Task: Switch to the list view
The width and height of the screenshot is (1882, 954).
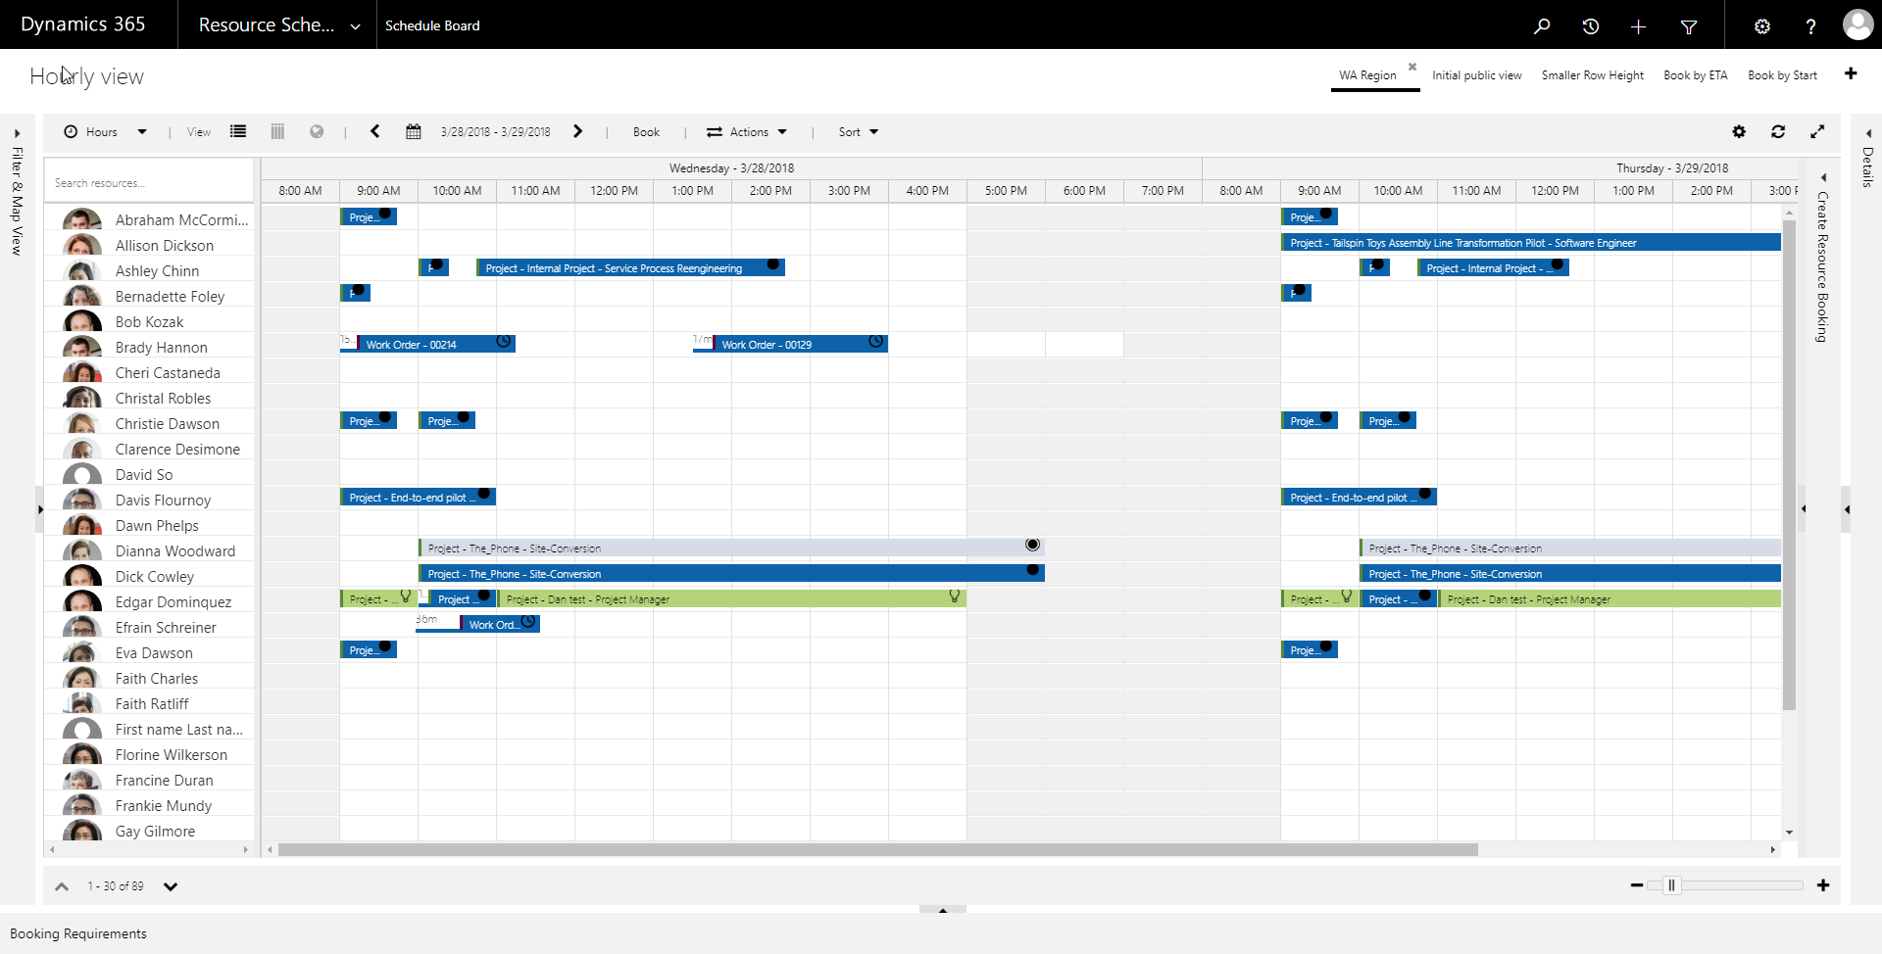Action: tap(238, 131)
